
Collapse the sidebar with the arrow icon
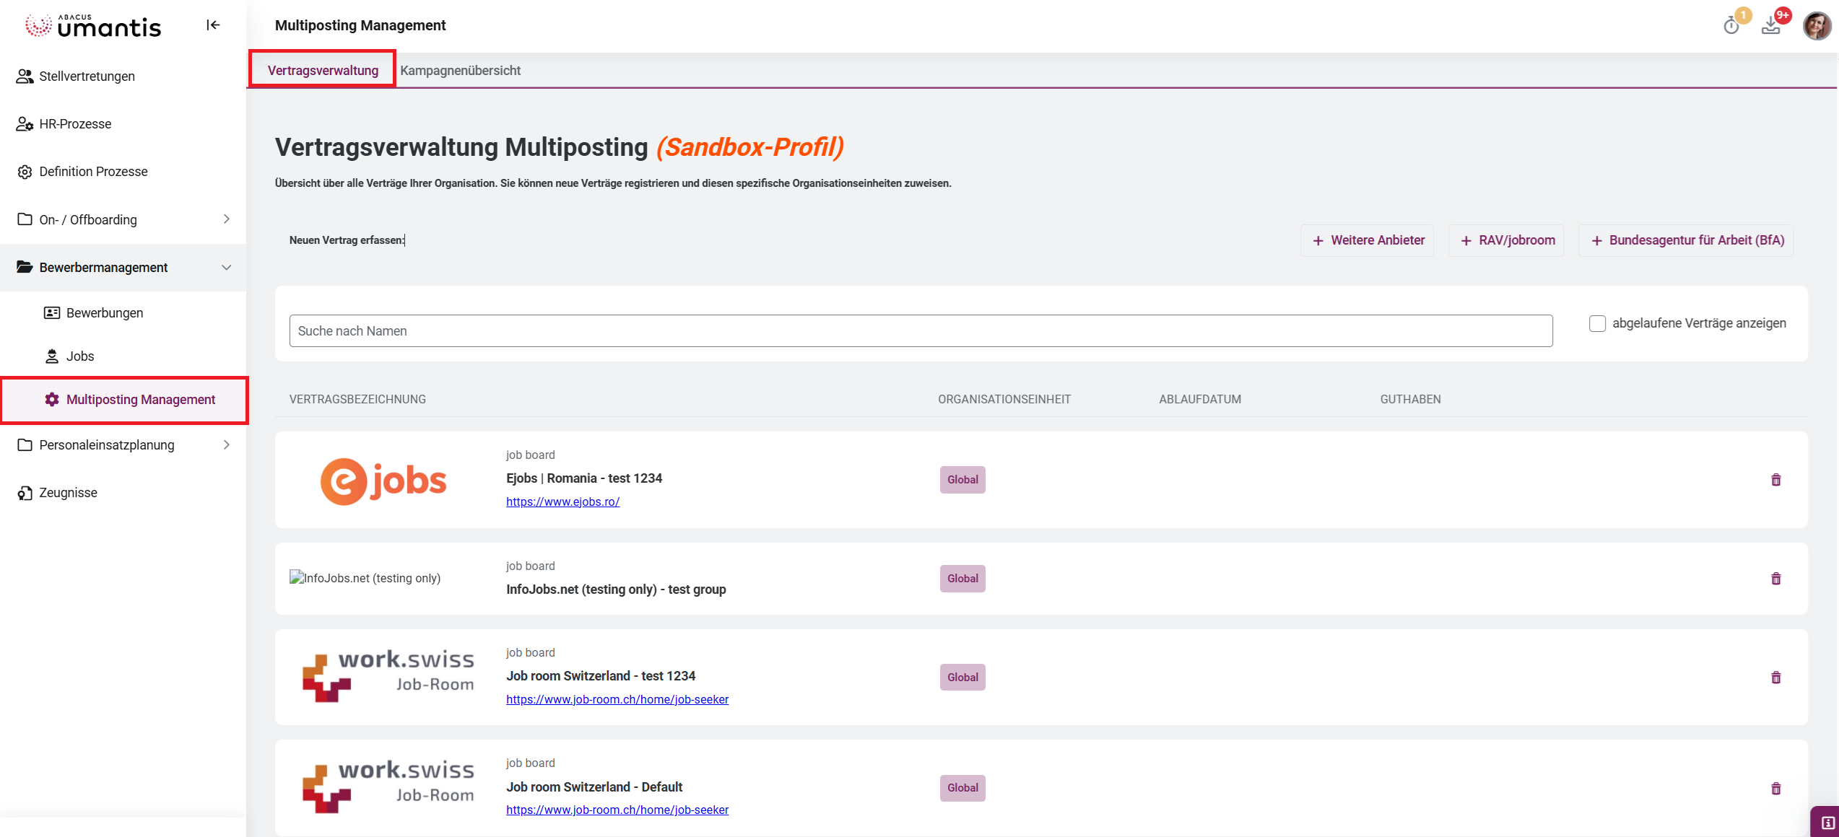coord(213,25)
